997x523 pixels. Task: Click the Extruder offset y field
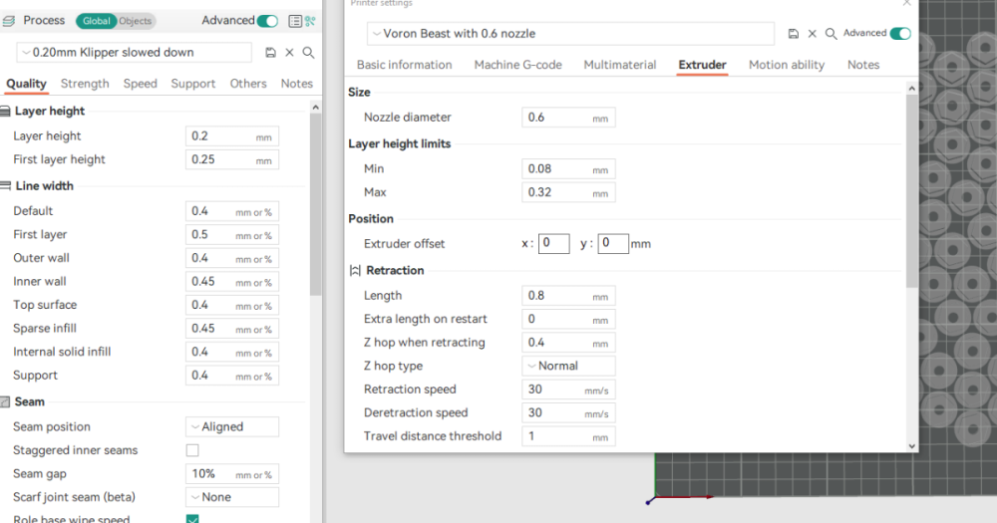point(613,243)
